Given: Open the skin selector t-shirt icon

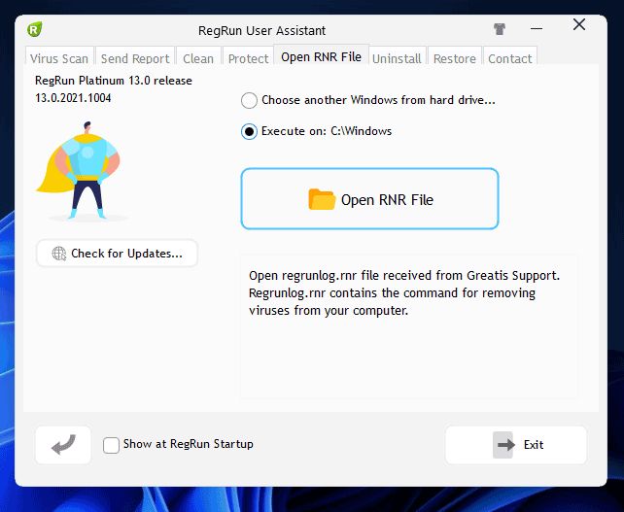Looking at the screenshot, I should pyautogui.click(x=500, y=29).
